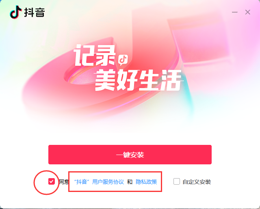Click the 记录 slogan text
The width and height of the screenshot is (260, 209).
[x=95, y=56]
